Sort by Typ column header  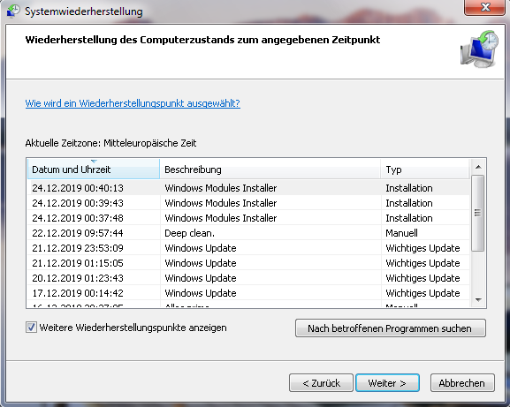click(x=425, y=169)
